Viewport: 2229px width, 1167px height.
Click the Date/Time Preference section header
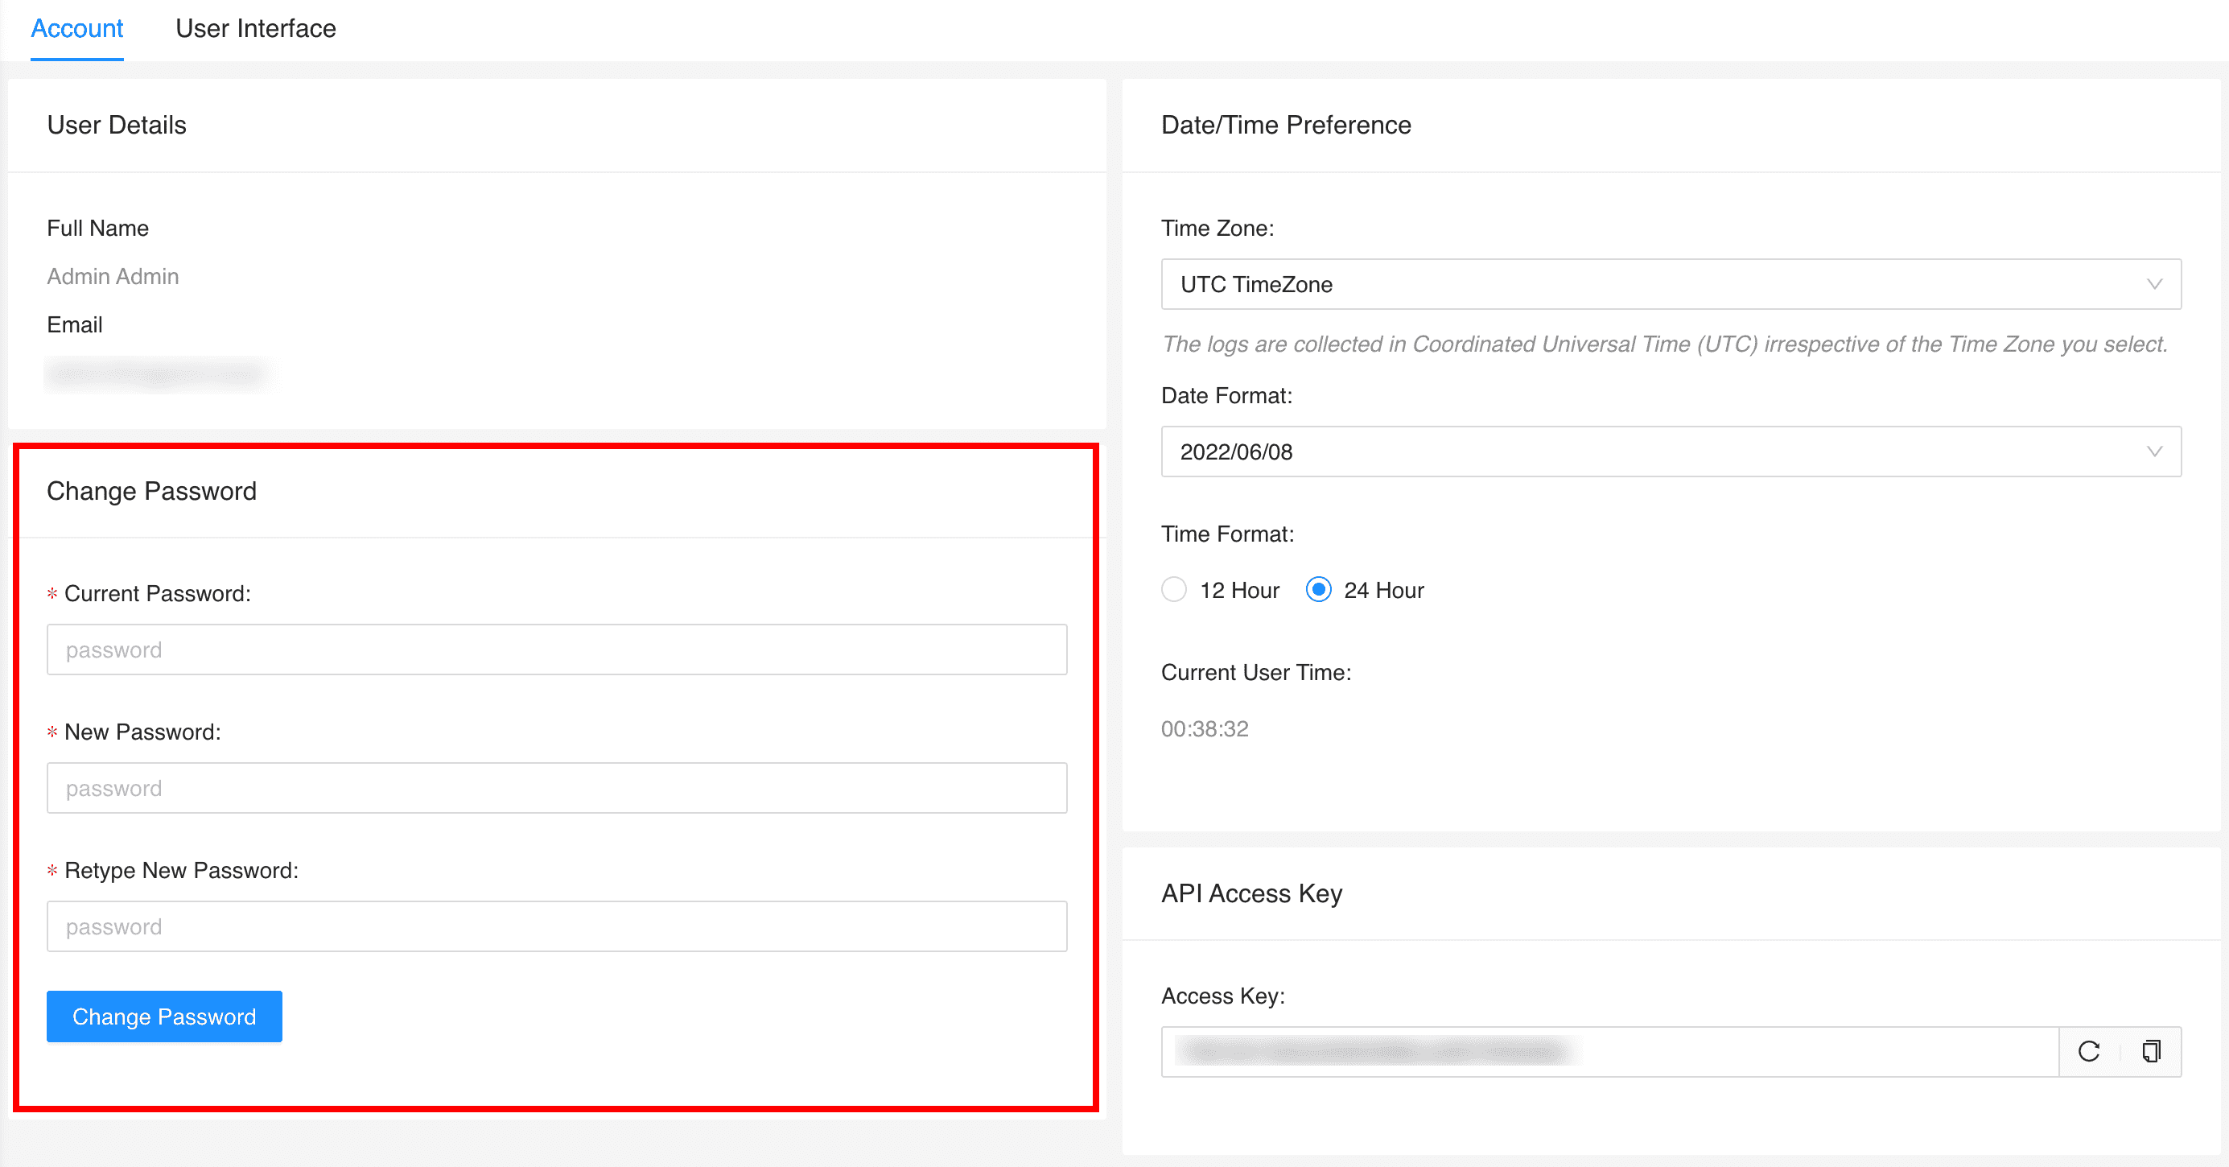1286,125
